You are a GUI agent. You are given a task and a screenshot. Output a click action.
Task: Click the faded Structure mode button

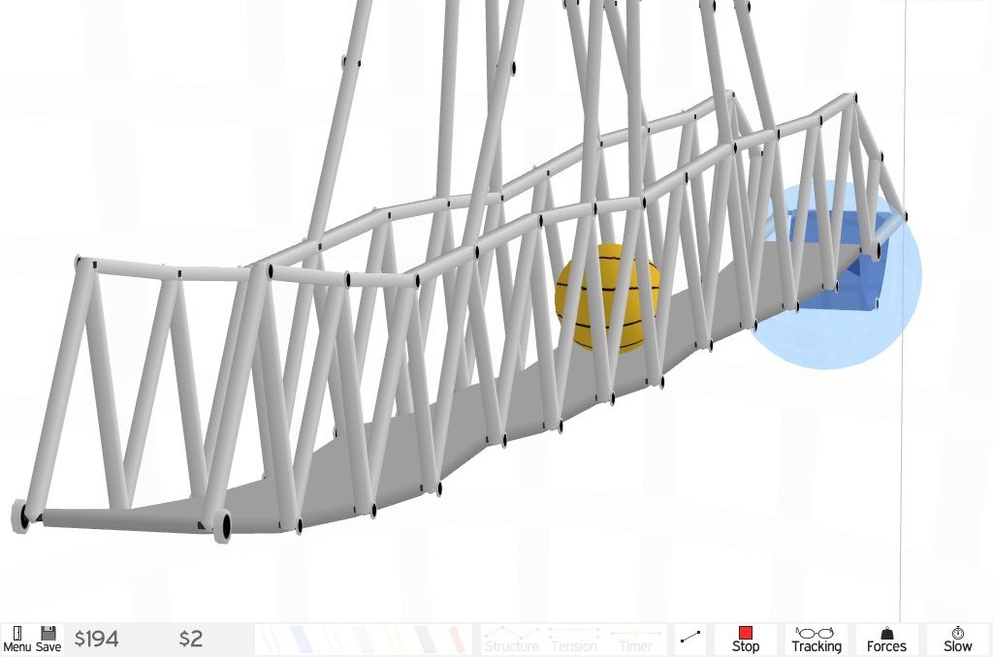coord(512,640)
